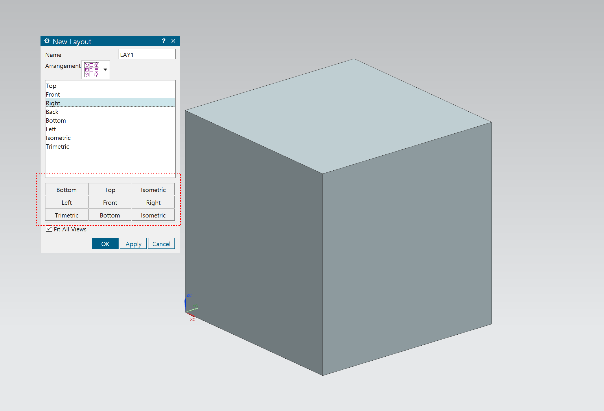Screen dimensions: 604x411
Task: Click the Bottom button in first grid row
Action: [x=67, y=189]
